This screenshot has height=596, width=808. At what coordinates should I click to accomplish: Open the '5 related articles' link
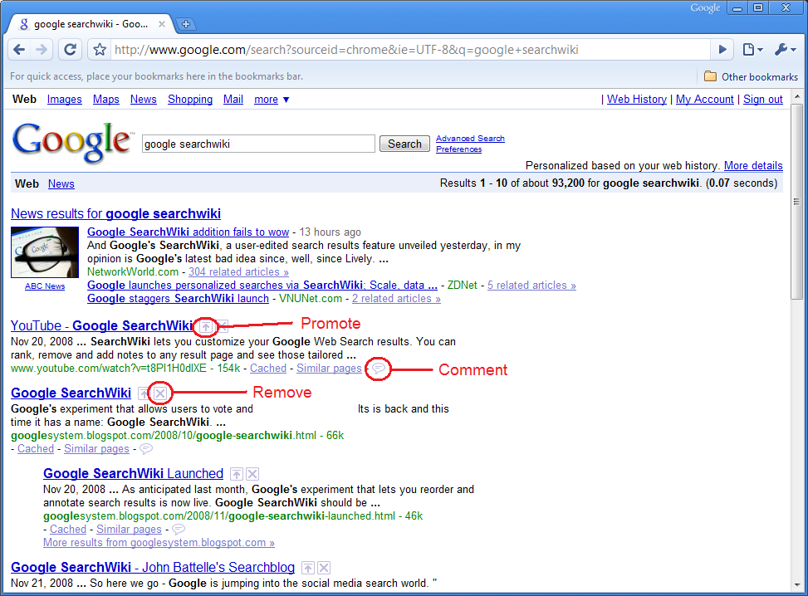pos(531,286)
